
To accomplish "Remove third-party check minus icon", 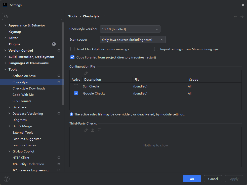I will pos(79,130).
